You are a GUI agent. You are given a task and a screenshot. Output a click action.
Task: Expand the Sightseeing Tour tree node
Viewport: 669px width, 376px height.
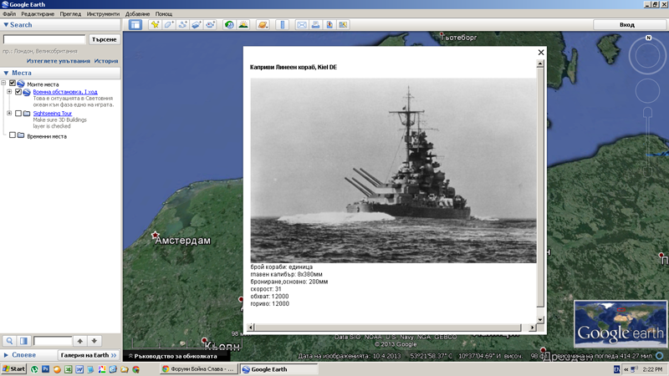[x=9, y=113]
